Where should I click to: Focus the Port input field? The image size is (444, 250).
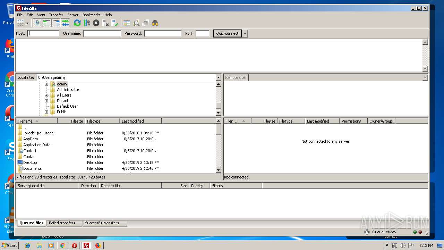coord(203,33)
